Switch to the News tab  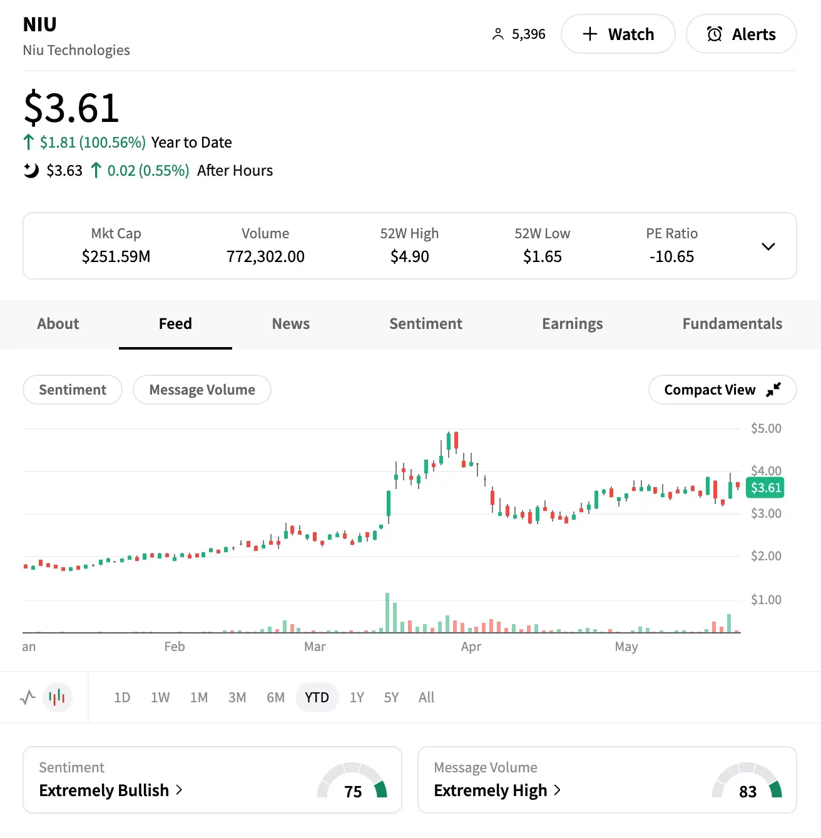[291, 324]
